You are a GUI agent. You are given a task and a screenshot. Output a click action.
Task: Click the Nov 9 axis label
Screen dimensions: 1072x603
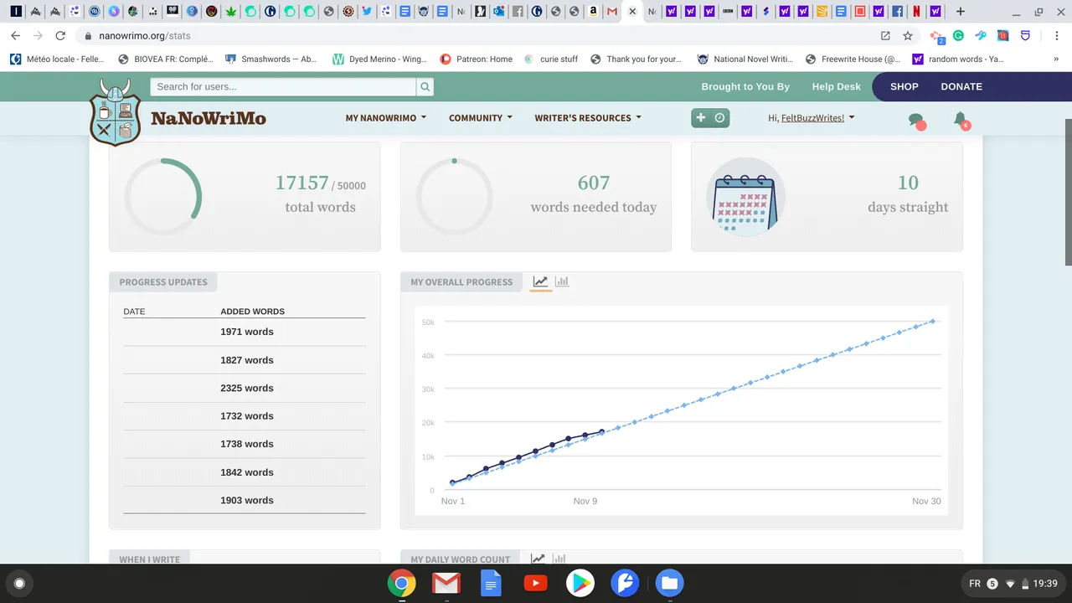point(585,501)
